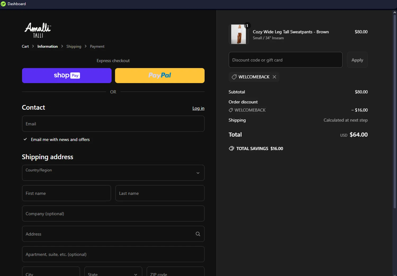This screenshot has width=397, height=276.
Task: Click the Small / 34" Inseam variant text
Action: click(268, 38)
